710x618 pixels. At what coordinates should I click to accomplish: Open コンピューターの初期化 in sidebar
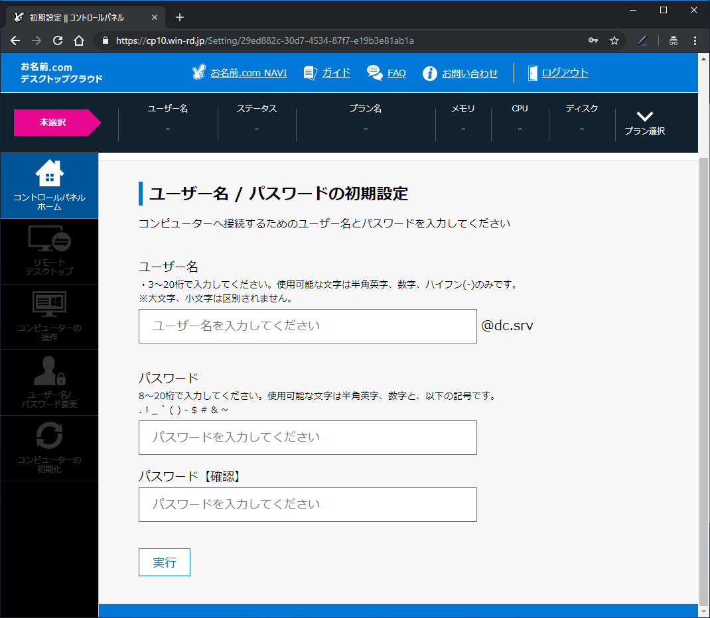49,448
